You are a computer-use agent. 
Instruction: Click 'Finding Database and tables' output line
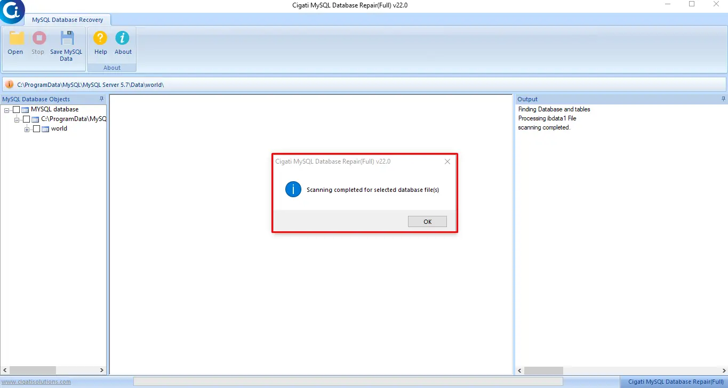coord(554,109)
